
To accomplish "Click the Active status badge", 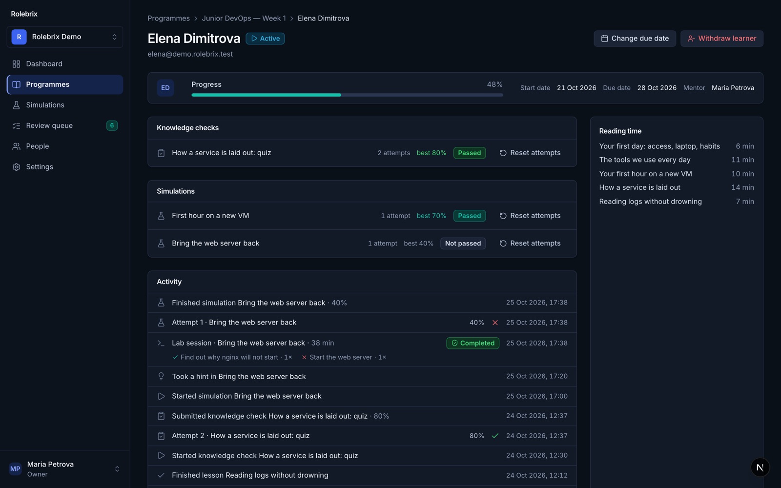I will tap(265, 39).
